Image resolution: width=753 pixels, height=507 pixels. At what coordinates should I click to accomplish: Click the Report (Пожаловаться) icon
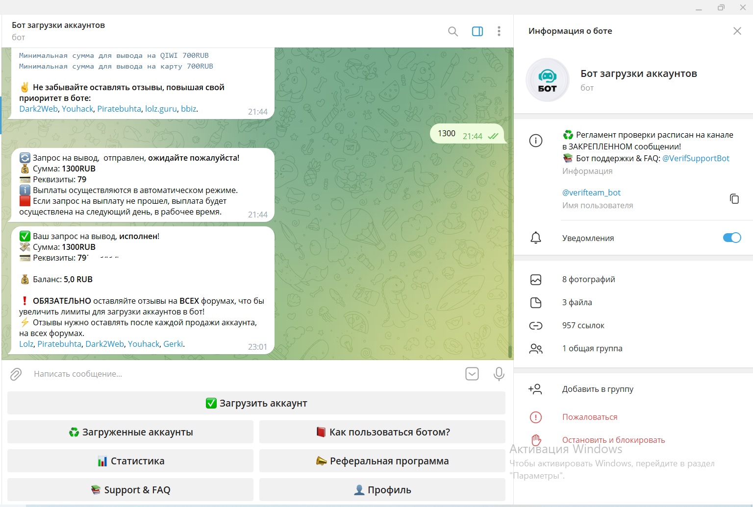pyautogui.click(x=535, y=417)
